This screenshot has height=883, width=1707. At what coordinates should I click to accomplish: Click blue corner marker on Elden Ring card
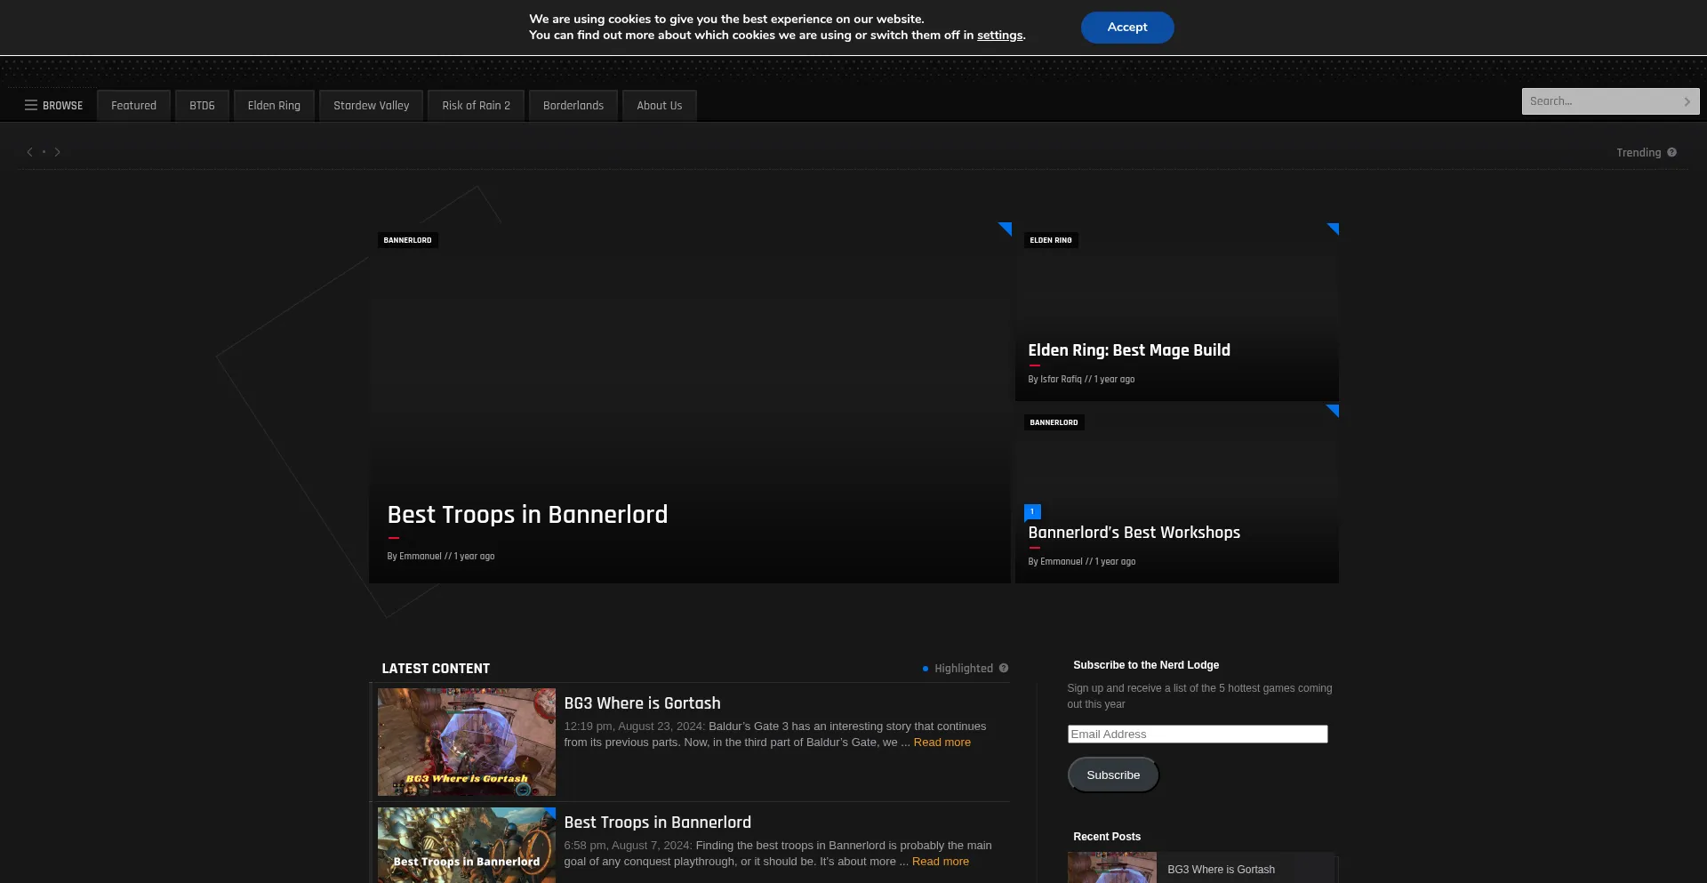point(1334,229)
